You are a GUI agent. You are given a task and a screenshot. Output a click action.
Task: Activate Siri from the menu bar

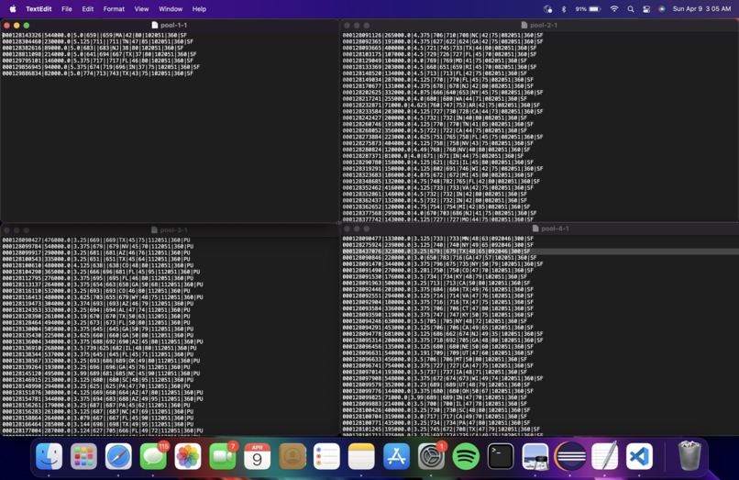[662, 9]
